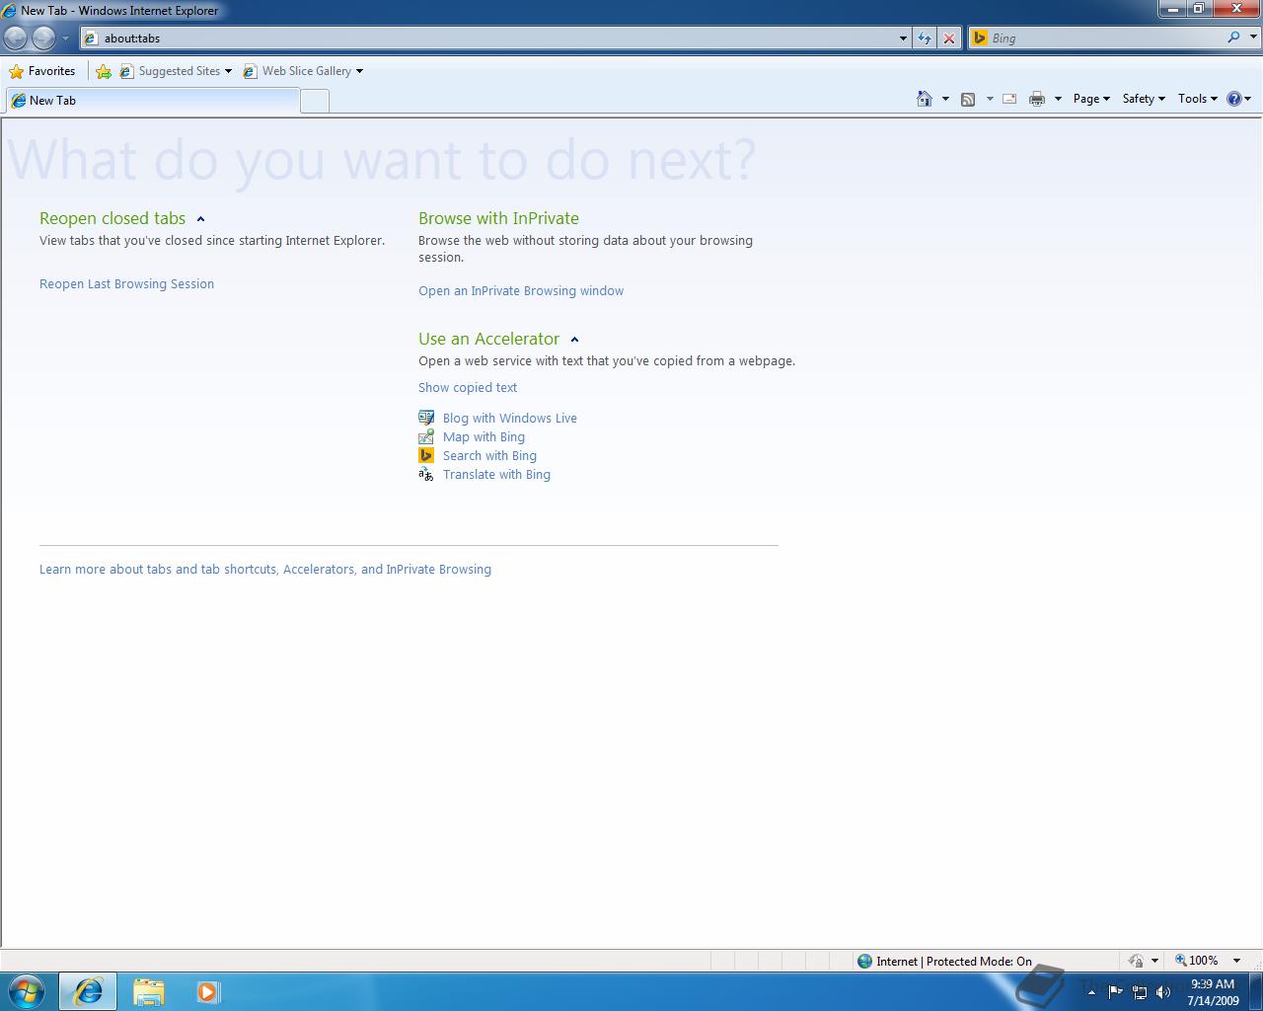Click Blog with Windows Live accelerator
This screenshot has height=1011, width=1263.
pos(510,419)
